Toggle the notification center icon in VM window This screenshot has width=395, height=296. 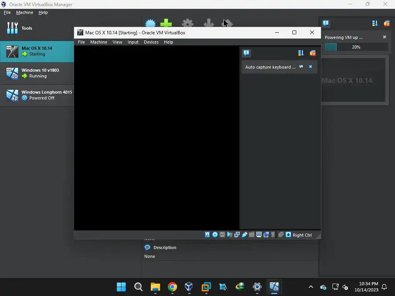pyautogui.click(x=246, y=53)
